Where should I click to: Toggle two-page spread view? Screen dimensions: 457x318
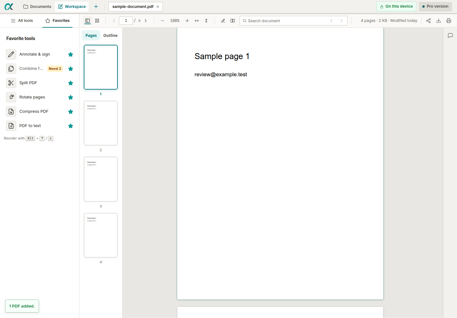click(233, 21)
